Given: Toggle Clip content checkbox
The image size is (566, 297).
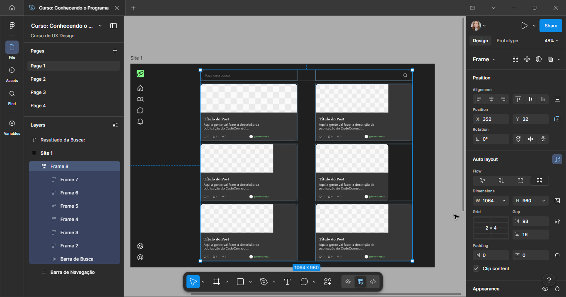Looking at the screenshot, I should (477, 268).
